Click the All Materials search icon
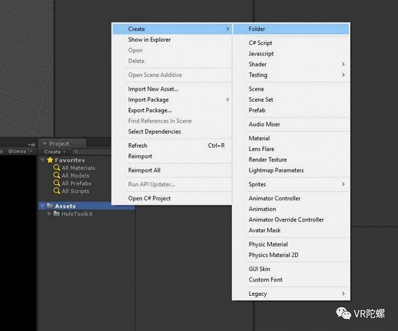Image resolution: width=398 pixels, height=331 pixels. tap(57, 167)
